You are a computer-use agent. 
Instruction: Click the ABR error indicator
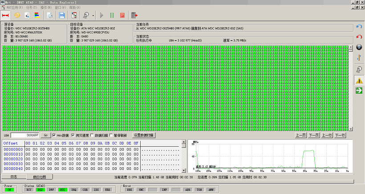point(188,190)
